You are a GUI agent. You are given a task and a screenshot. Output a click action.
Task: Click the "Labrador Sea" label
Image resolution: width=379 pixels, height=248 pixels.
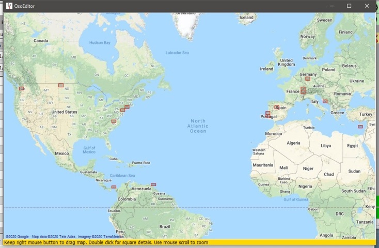tap(177, 53)
